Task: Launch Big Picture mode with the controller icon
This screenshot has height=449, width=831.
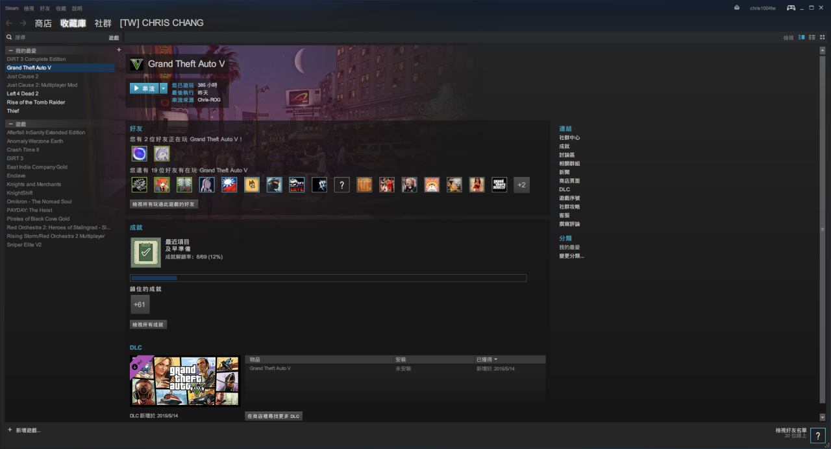Action: [x=791, y=8]
